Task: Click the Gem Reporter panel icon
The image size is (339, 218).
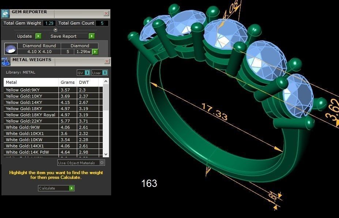Action: tap(5, 14)
